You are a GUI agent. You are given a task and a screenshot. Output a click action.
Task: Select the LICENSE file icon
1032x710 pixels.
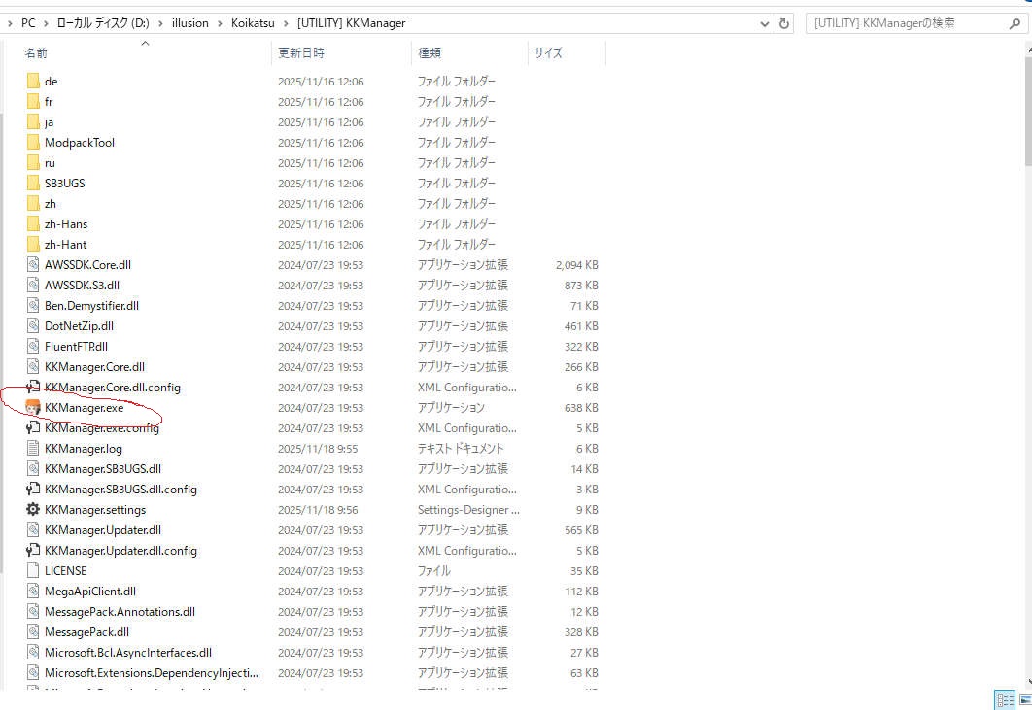point(33,571)
